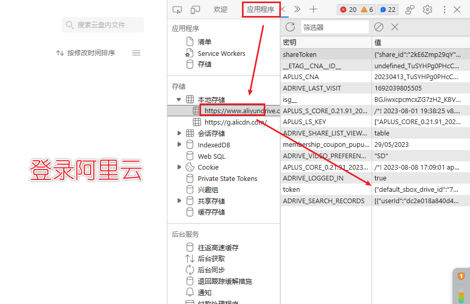Switch to the 应用程序 tab

(261, 10)
